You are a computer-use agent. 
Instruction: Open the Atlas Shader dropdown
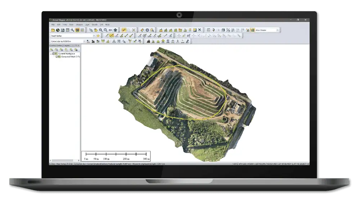click(x=277, y=30)
